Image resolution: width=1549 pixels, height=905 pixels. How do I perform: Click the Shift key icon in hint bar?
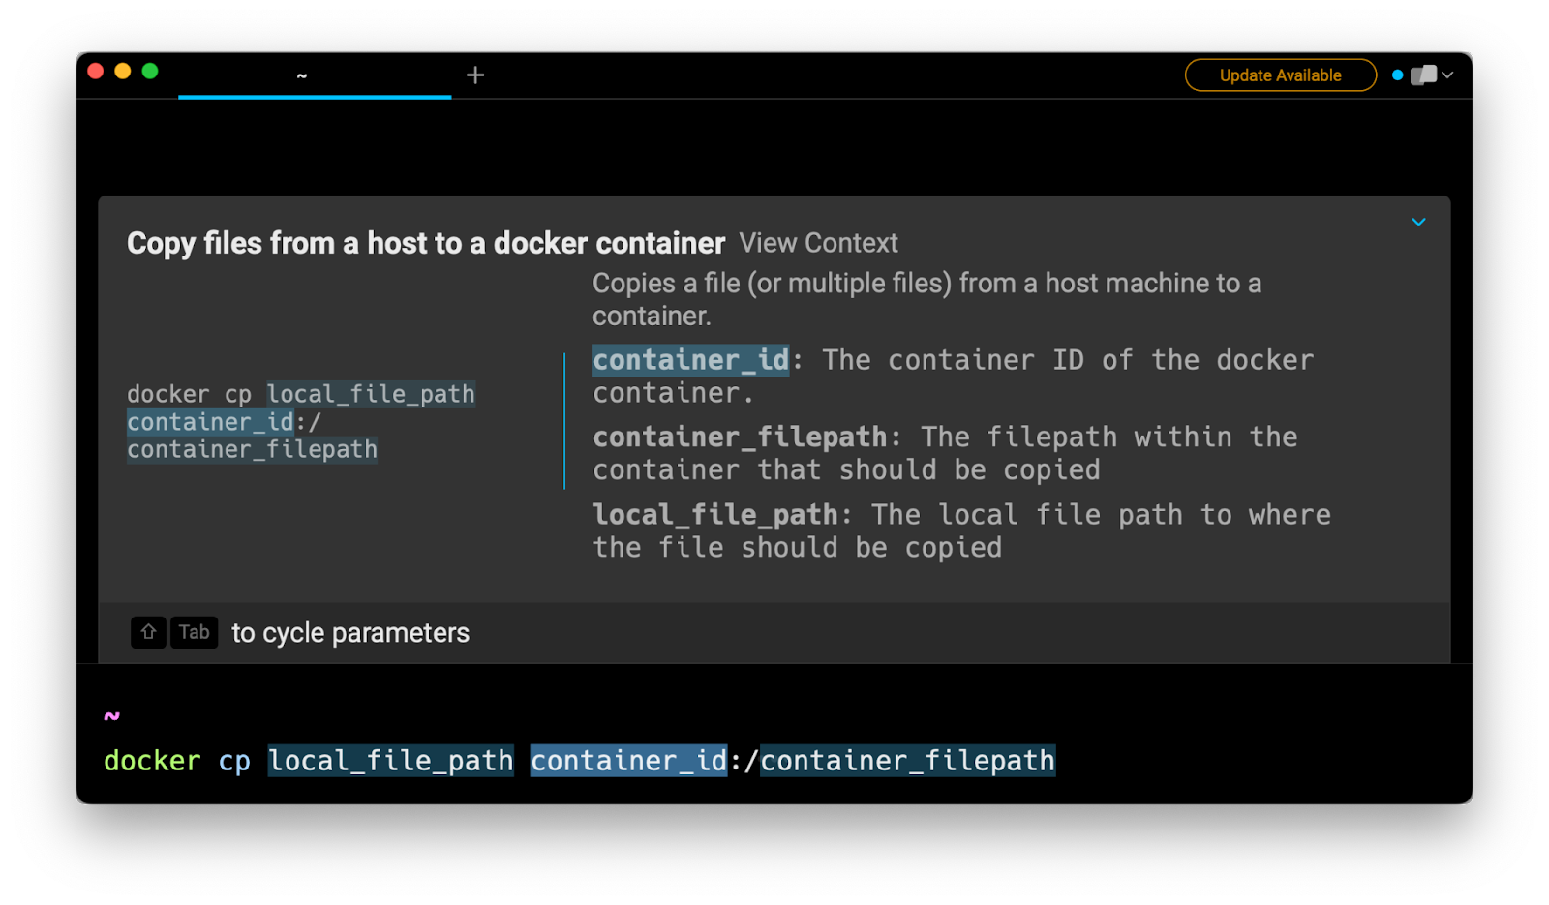[148, 632]
